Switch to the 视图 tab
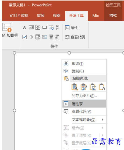This screenshot has height=150, width=124. tap(56, 16)
